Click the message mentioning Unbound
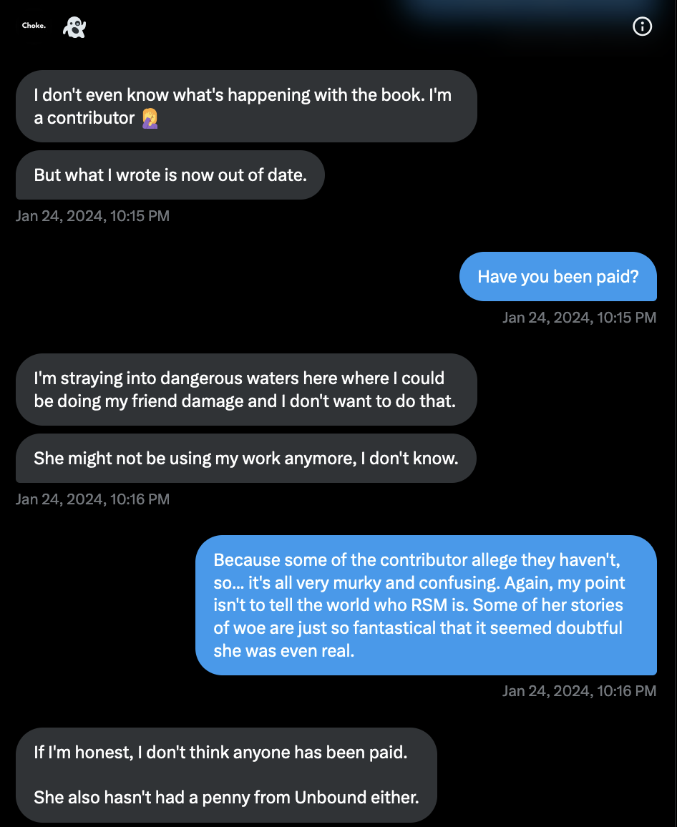 tap(226, 796)
